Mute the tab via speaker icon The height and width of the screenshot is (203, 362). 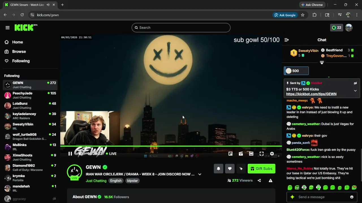[48, 5]
